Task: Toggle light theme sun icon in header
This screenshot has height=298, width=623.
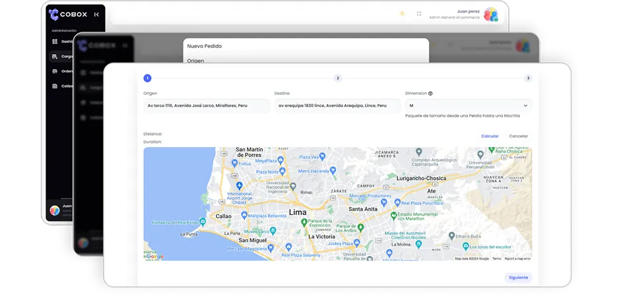Action: pyautogui.click(x=402, y=13)
